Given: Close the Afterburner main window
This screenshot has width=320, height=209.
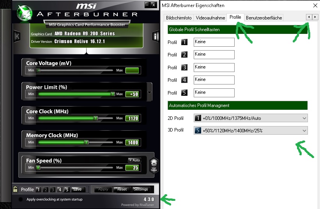Looking at the screenshot, I should [154, 5].
